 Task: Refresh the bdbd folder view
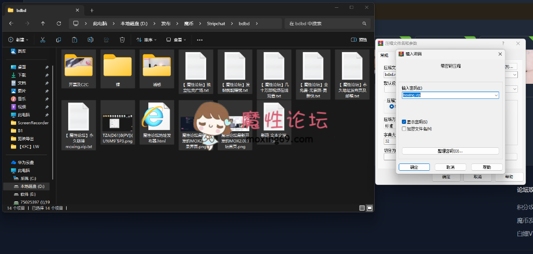tap(59, 23)
